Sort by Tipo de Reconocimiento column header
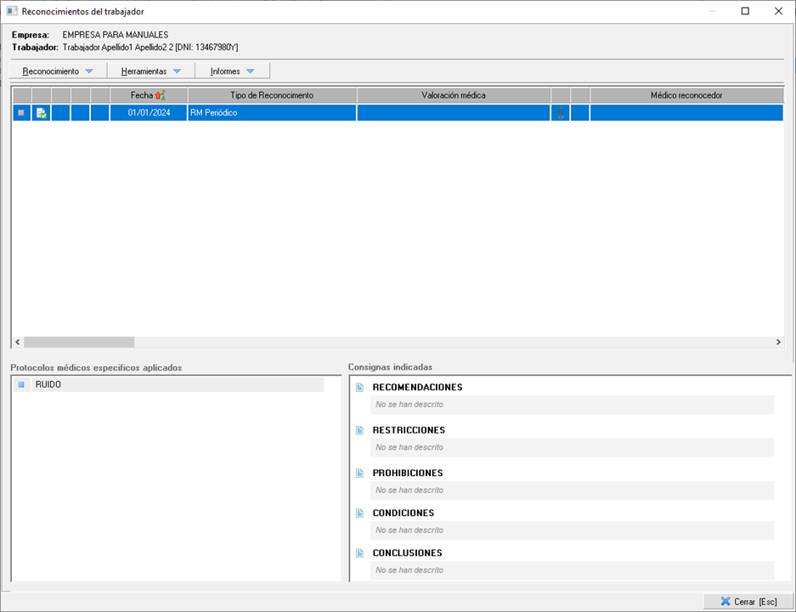 (x=272, y=96)
